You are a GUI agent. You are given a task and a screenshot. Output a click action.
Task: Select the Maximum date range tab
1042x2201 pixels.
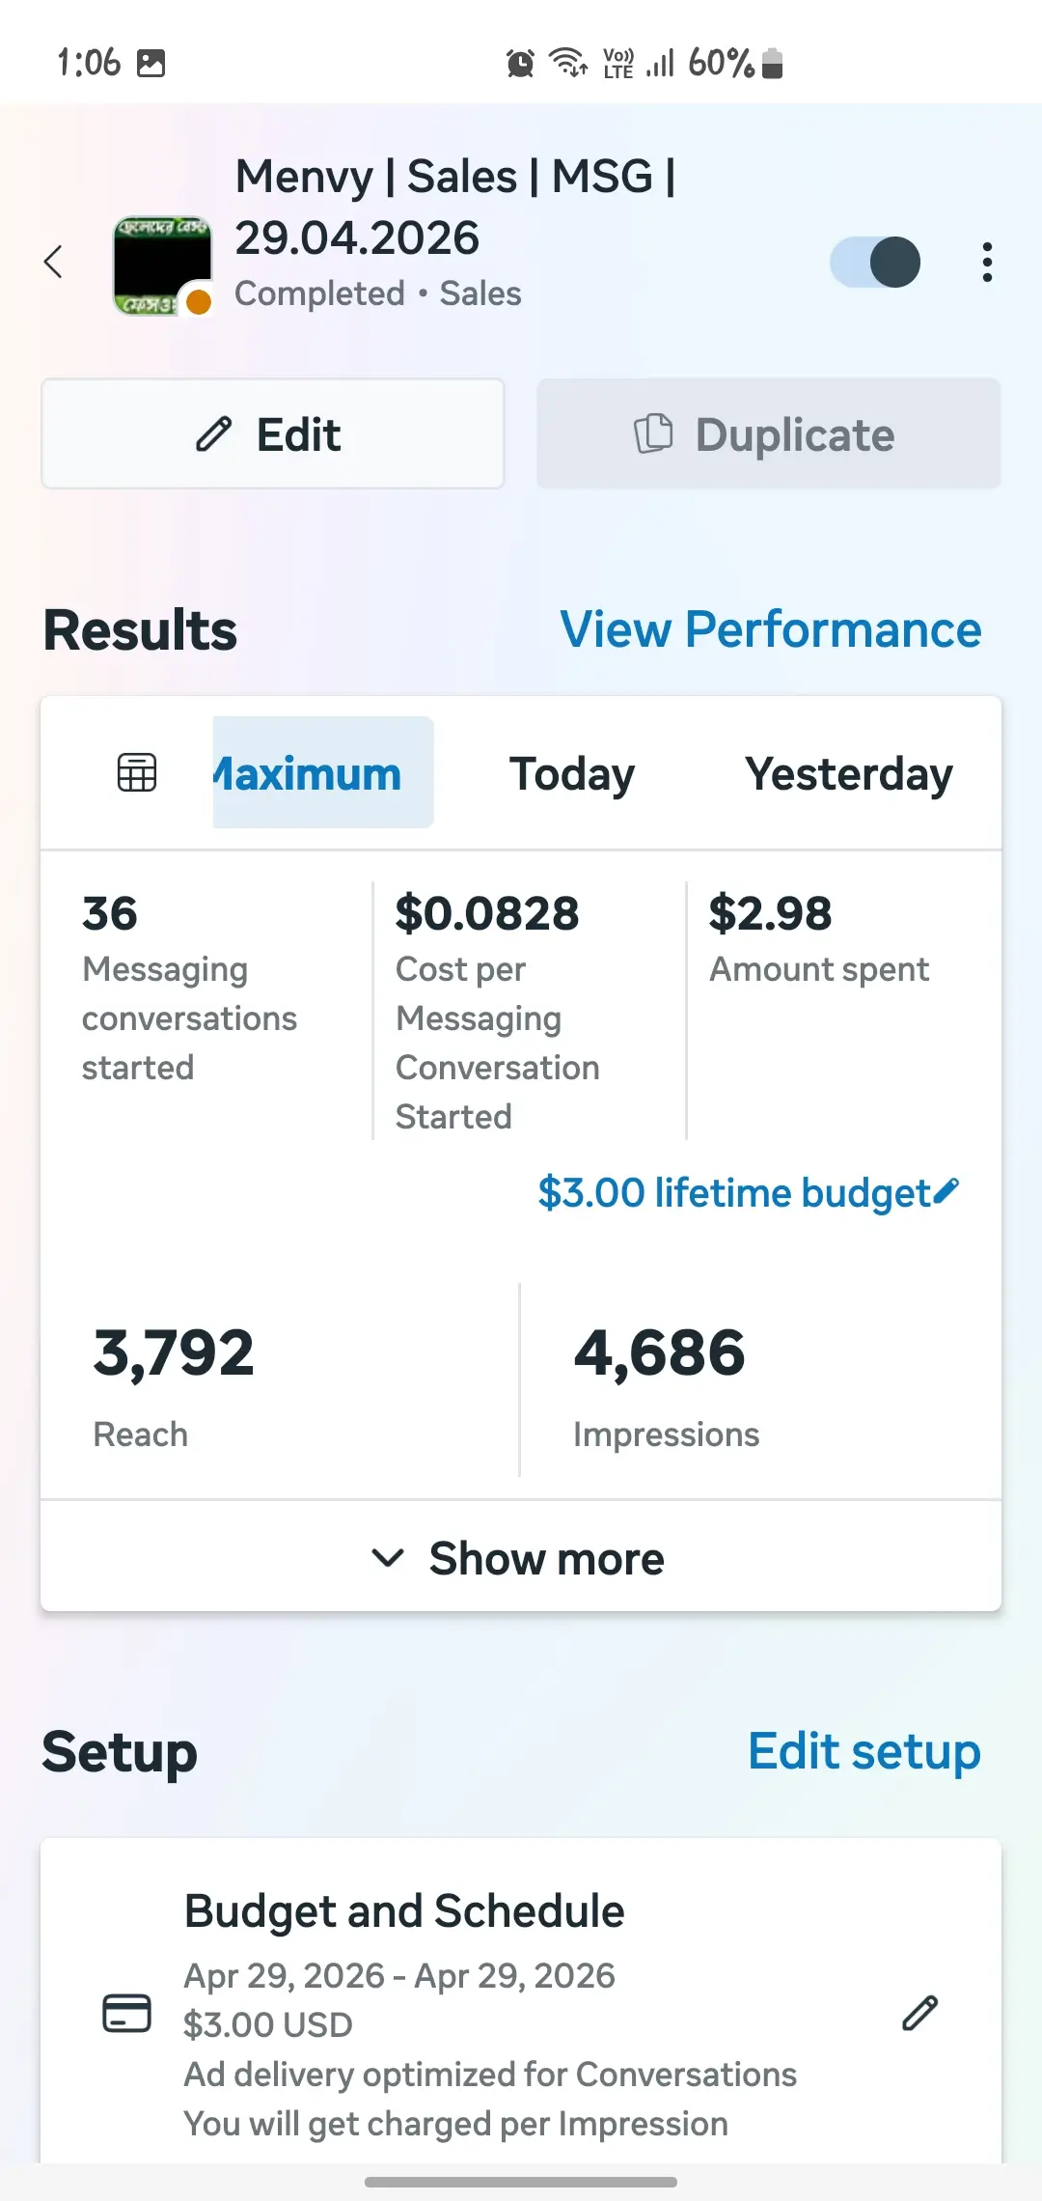click(x=322, y=772)
